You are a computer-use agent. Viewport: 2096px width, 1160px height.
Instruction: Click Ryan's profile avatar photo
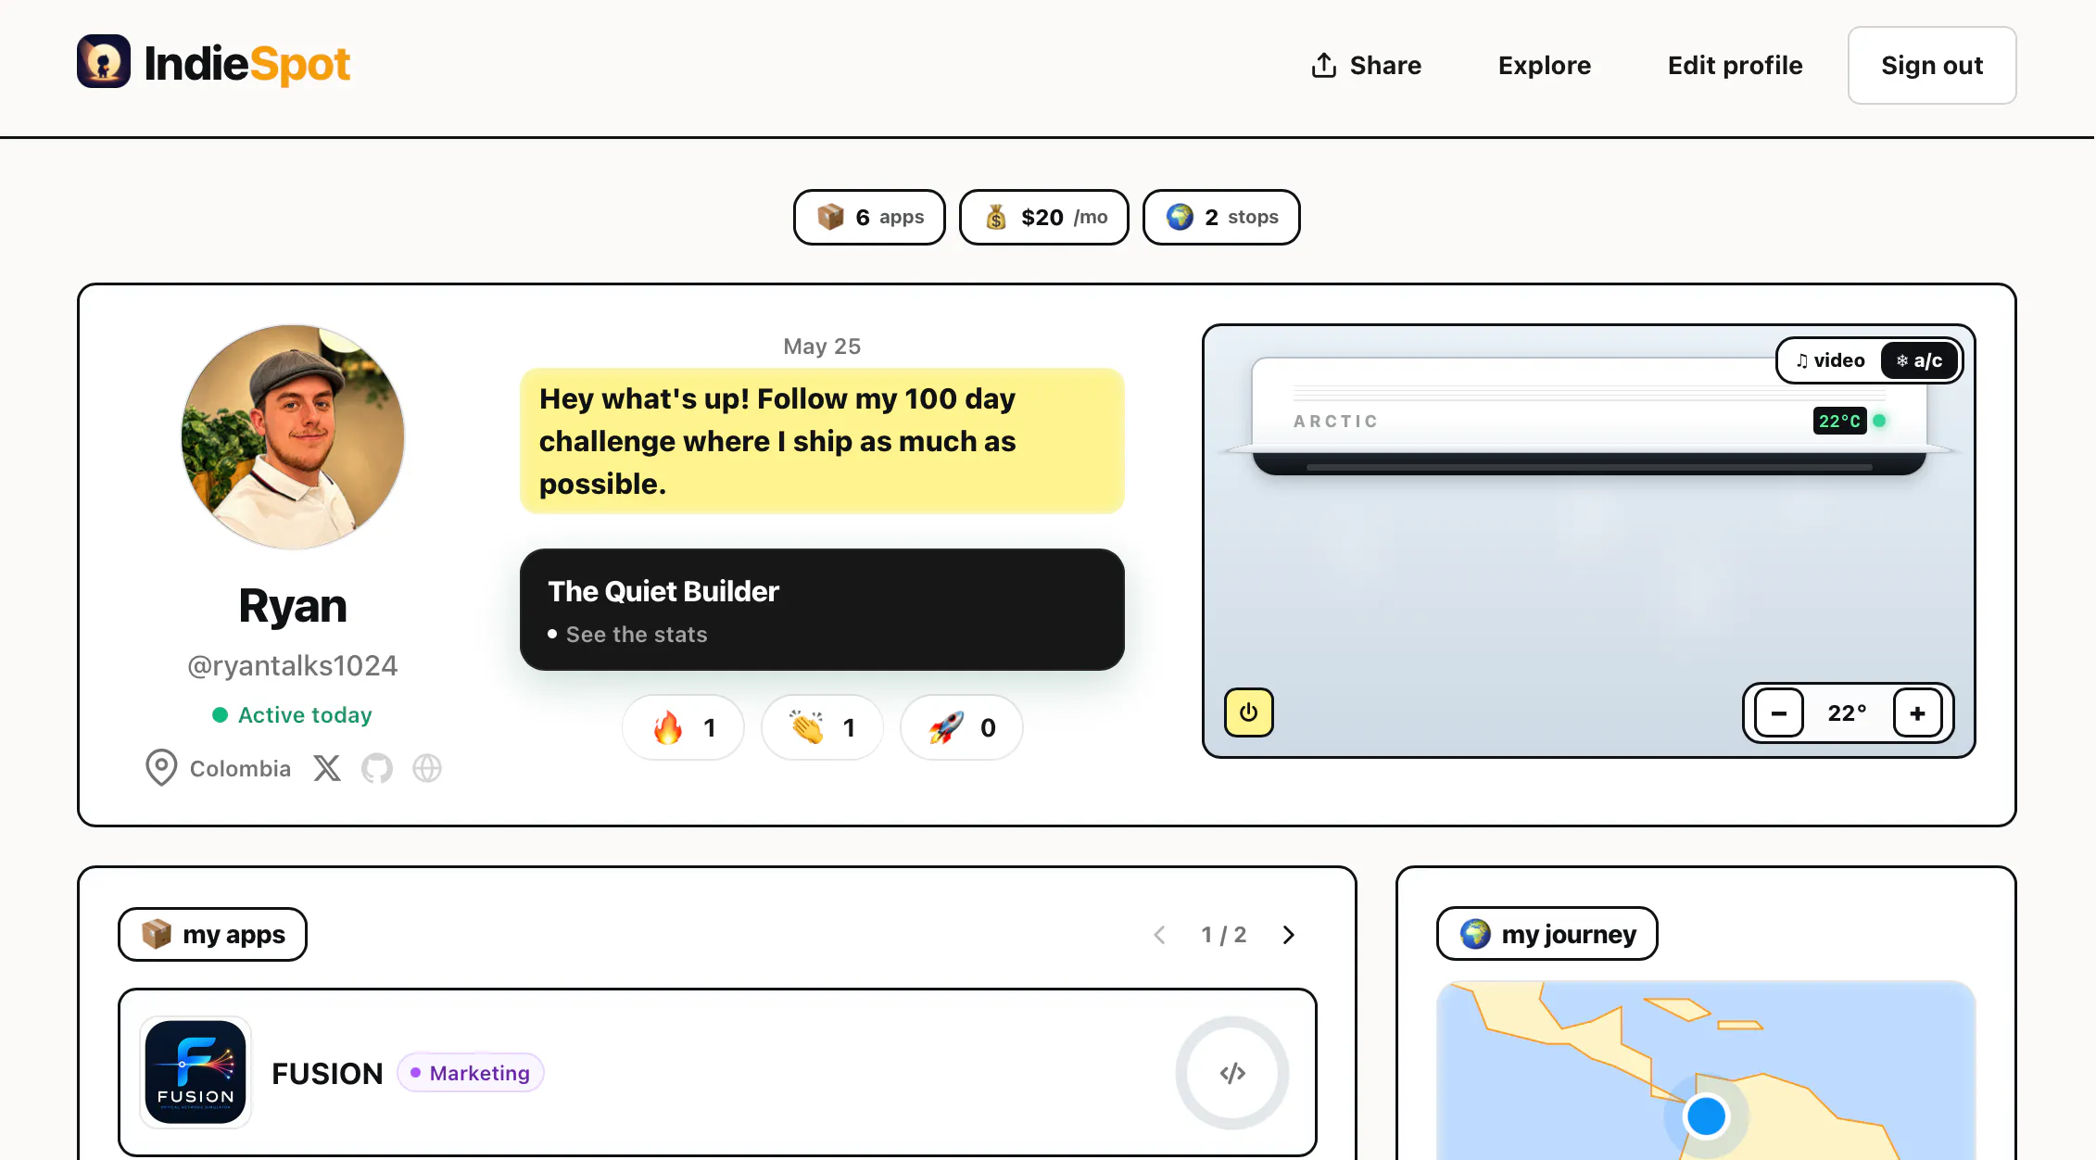(x=293, y=436)
